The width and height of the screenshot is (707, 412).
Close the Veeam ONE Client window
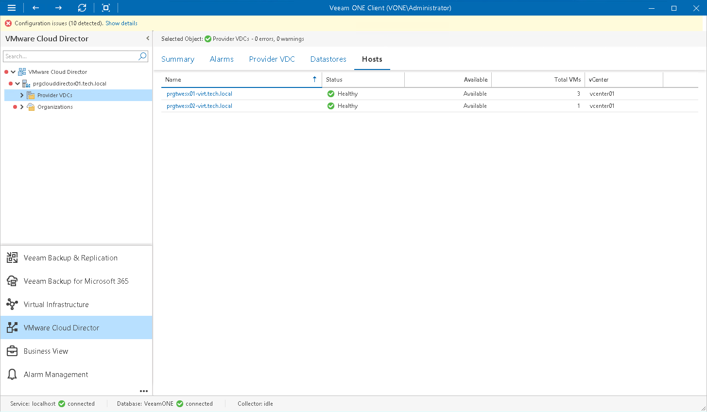[x=696, y=8]
